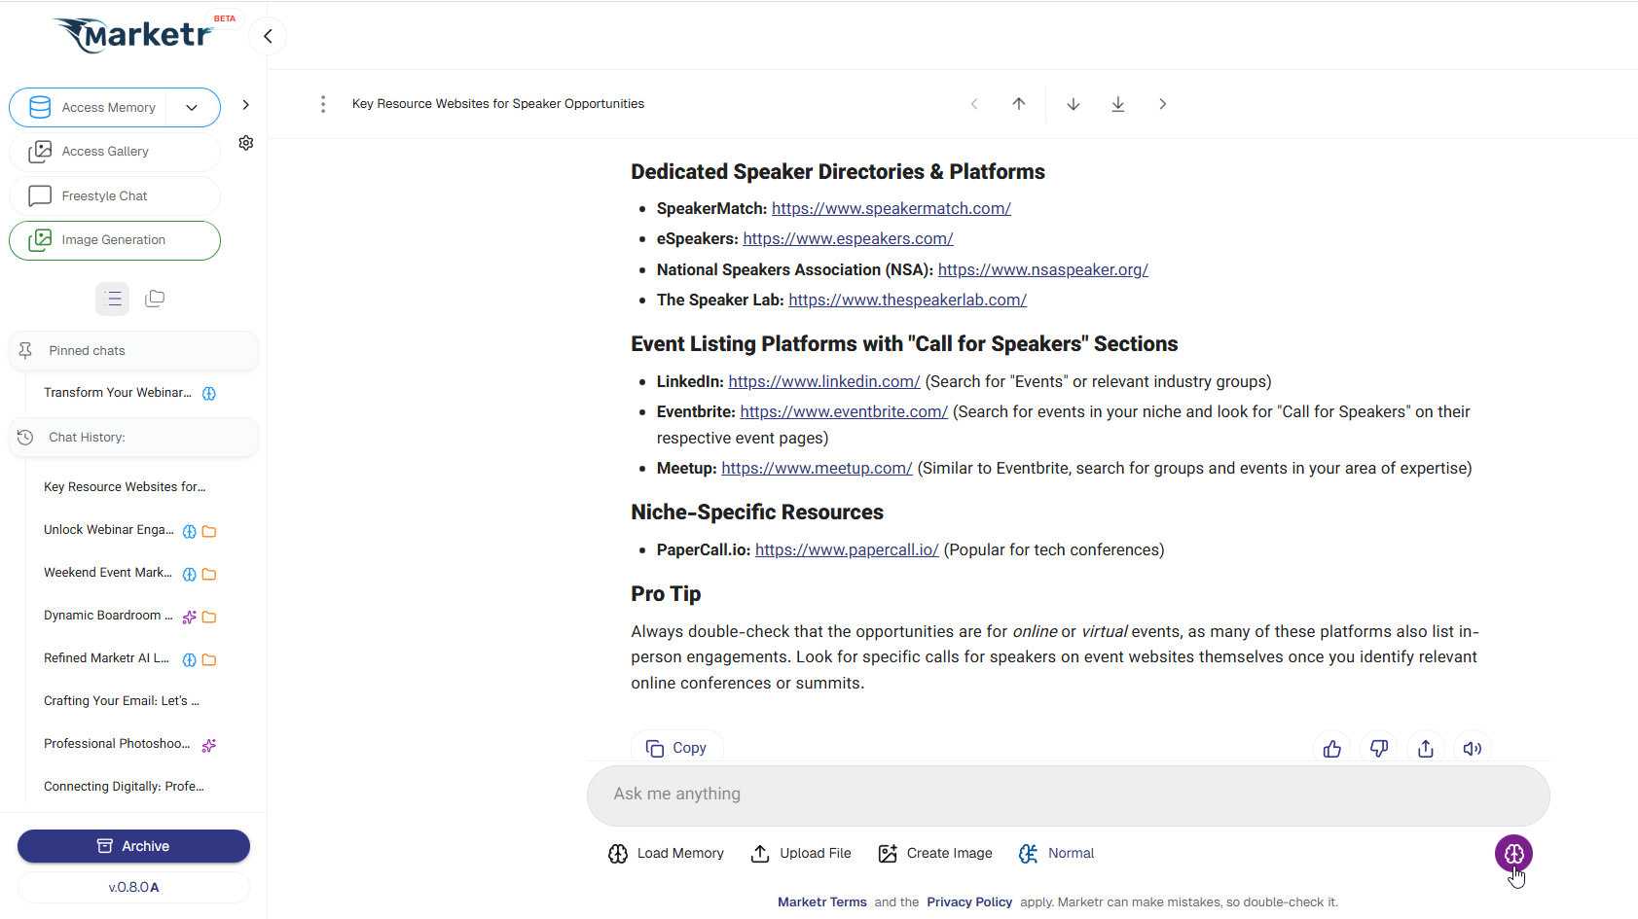Open the Access Memory dropdown arrow
The image size is (1638, 919).
192,108
